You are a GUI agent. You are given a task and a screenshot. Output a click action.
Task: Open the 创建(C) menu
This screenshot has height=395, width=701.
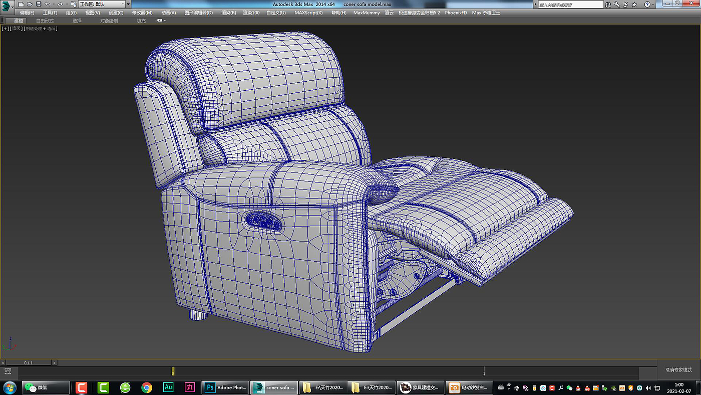(x=116, y=13)
